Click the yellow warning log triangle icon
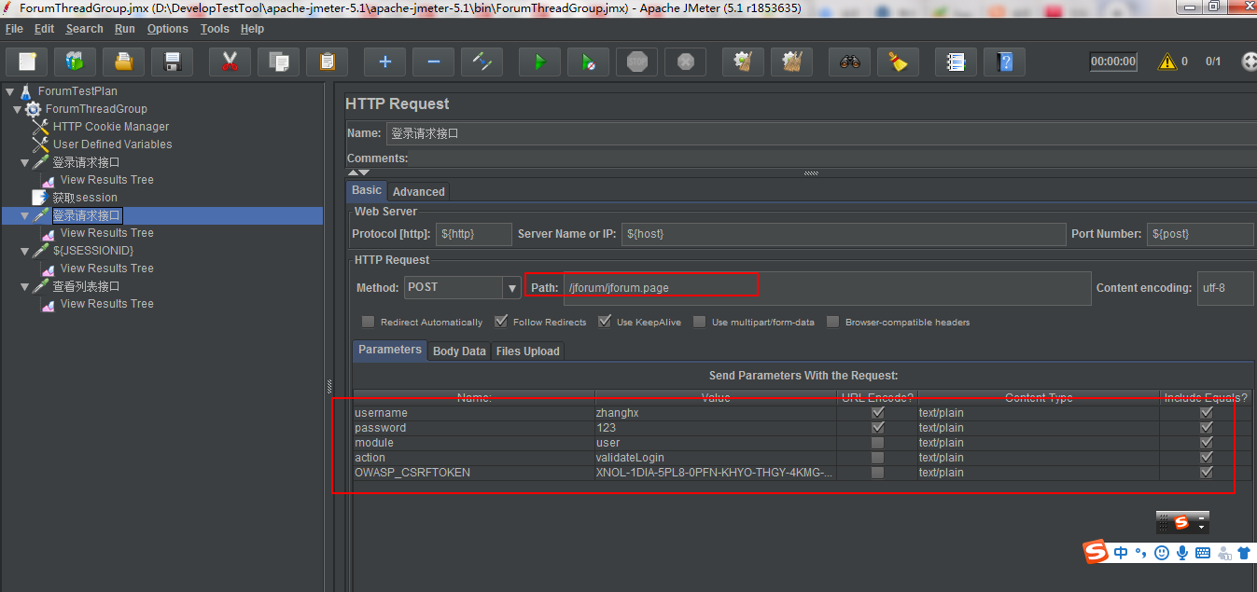 pos(1166,62)
